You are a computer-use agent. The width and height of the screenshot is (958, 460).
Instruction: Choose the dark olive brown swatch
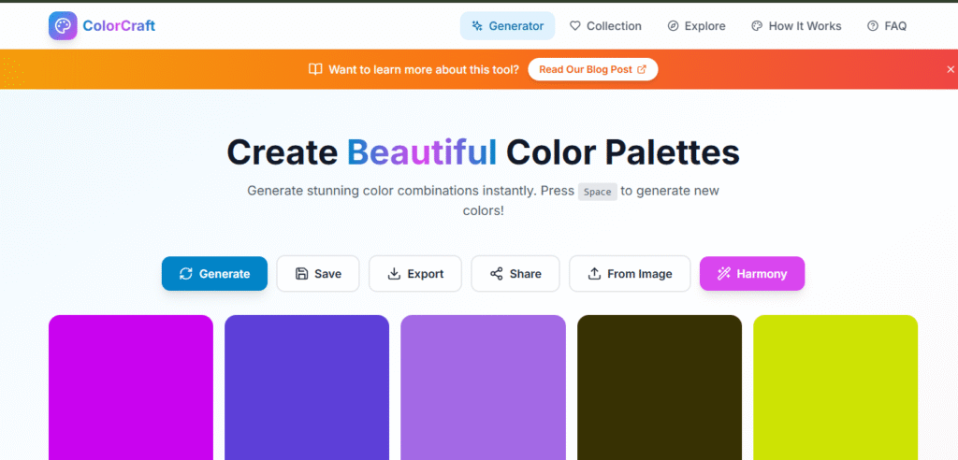(660, 387)
